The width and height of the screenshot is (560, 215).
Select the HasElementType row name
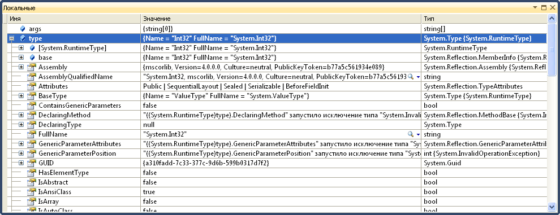click(x=63, y=173)
